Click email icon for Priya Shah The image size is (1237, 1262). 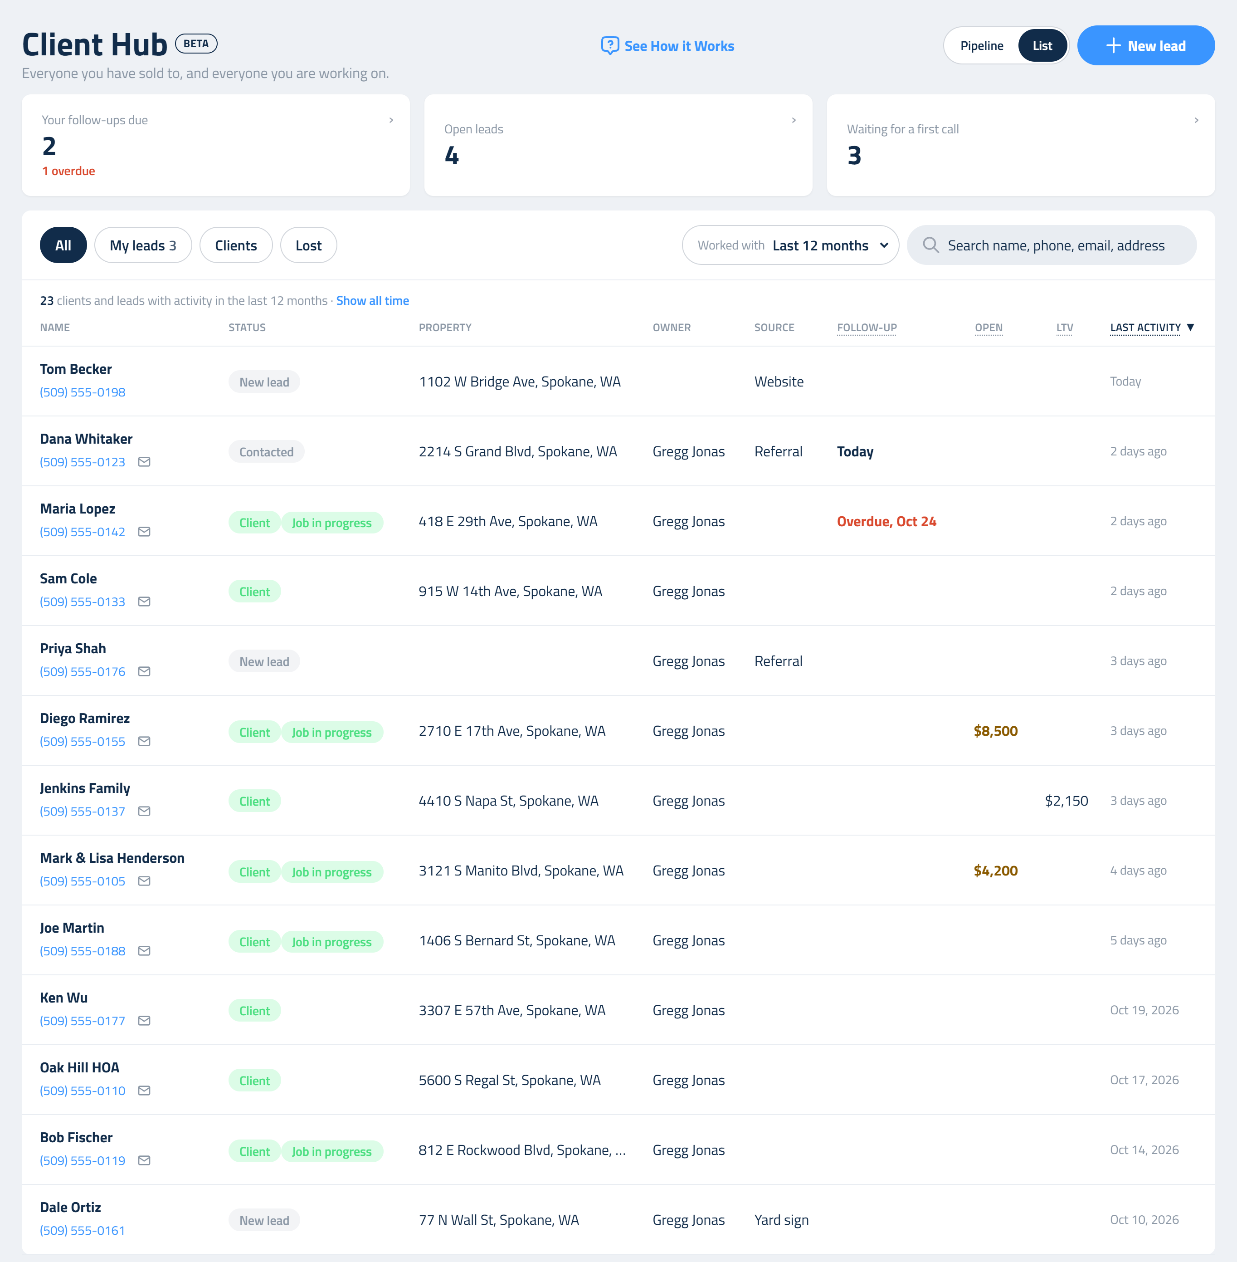pyautogui.click(x=144, y=671)
